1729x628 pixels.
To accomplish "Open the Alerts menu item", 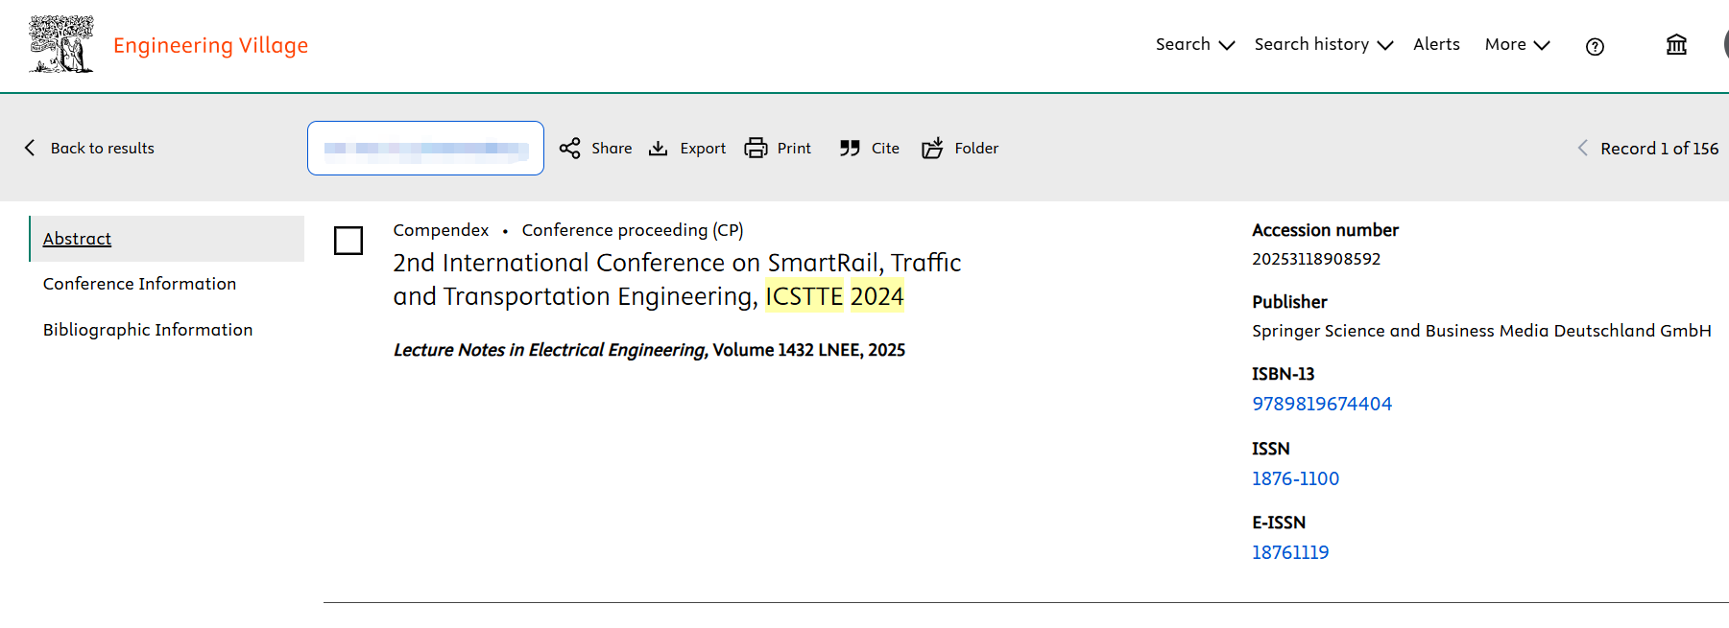I will (1436, 44).
